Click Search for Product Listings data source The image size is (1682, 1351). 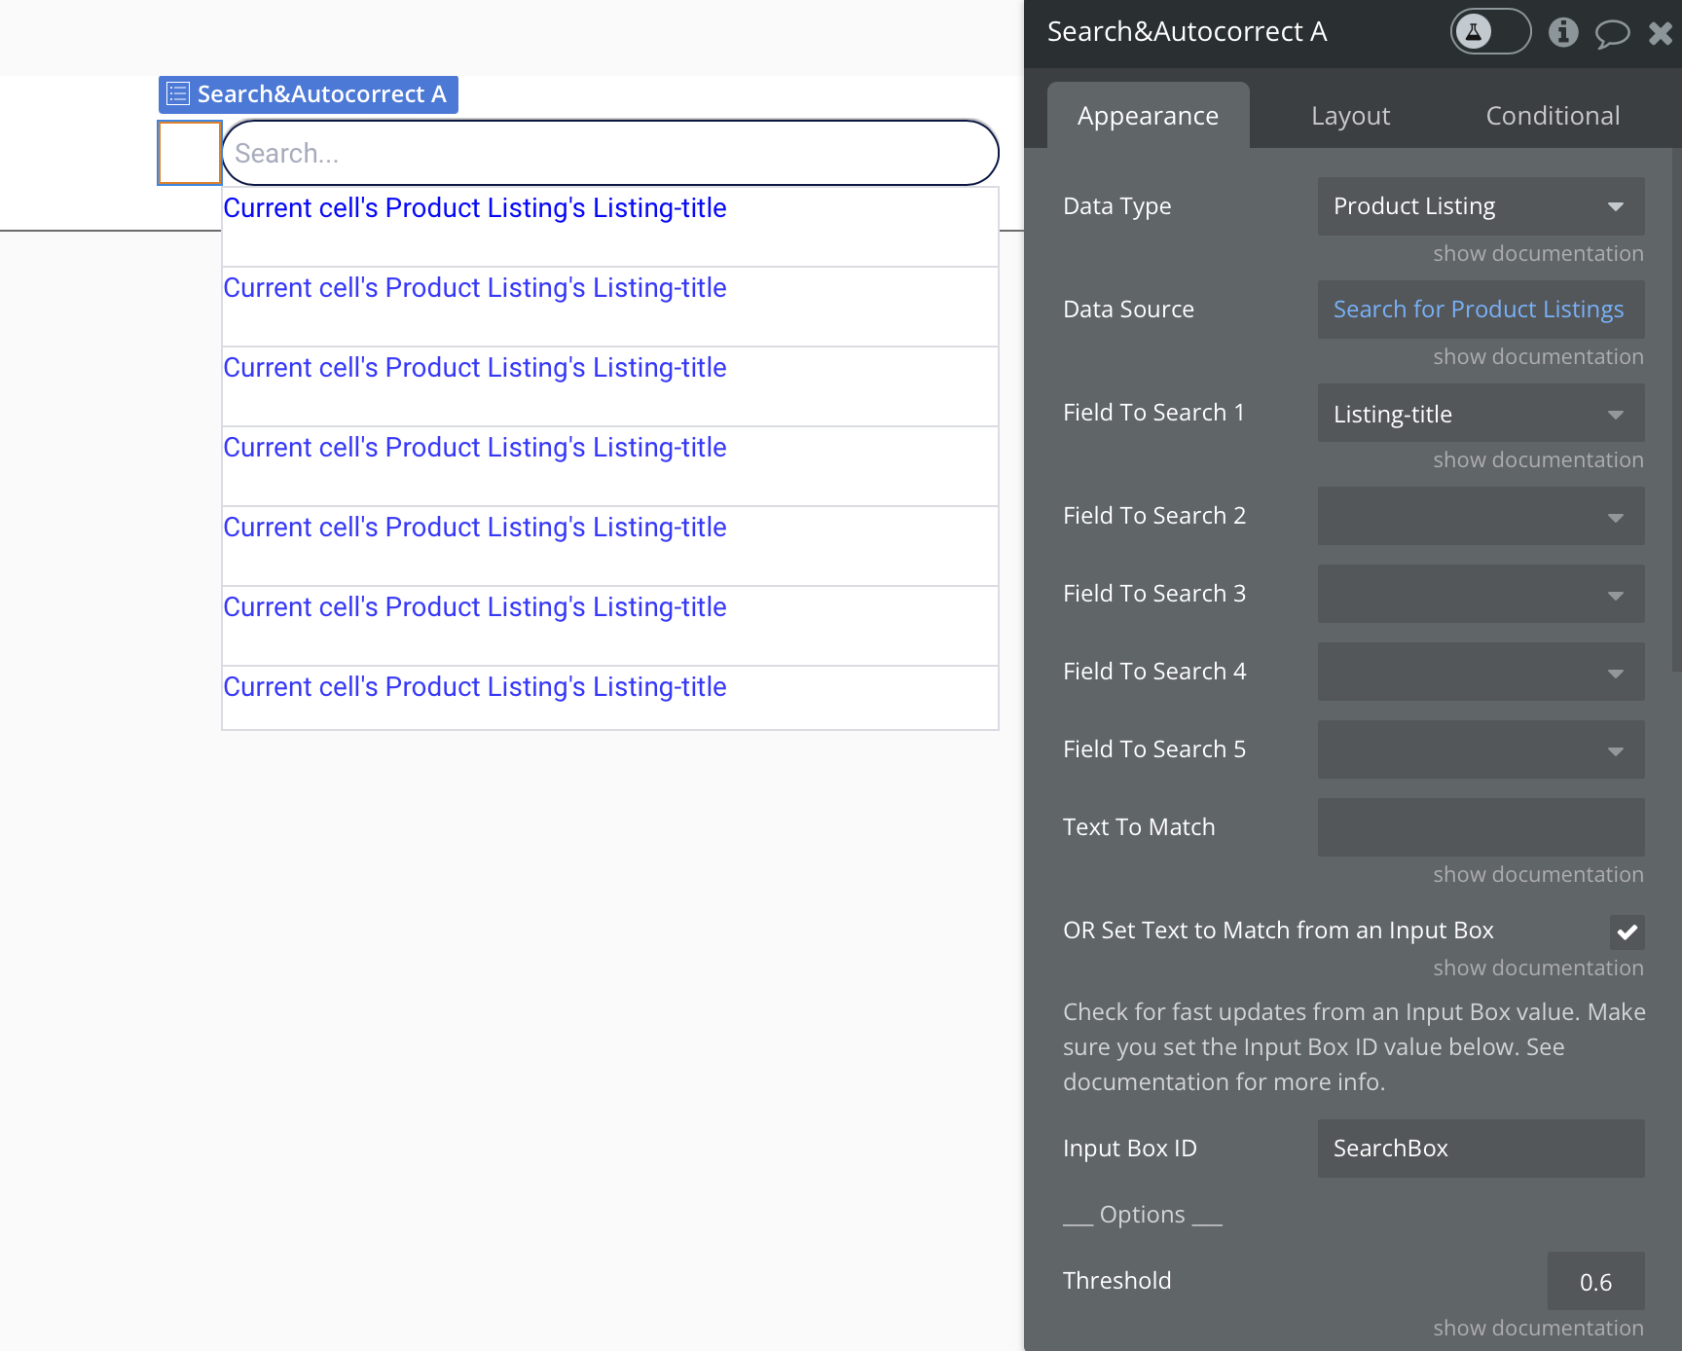click(1481, 310)
